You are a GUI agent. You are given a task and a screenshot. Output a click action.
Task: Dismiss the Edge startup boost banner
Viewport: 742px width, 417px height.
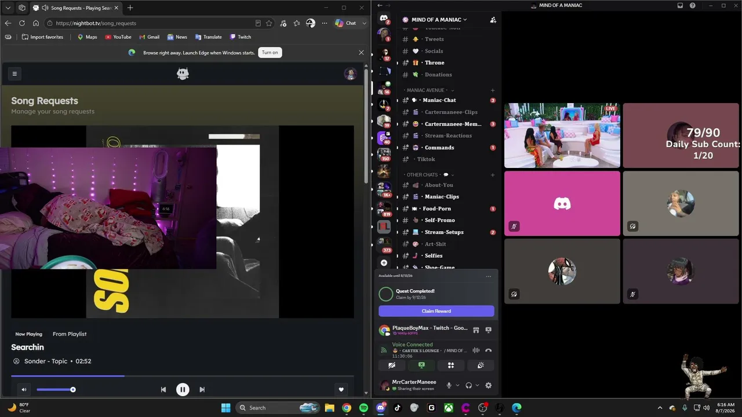[361, 52]
